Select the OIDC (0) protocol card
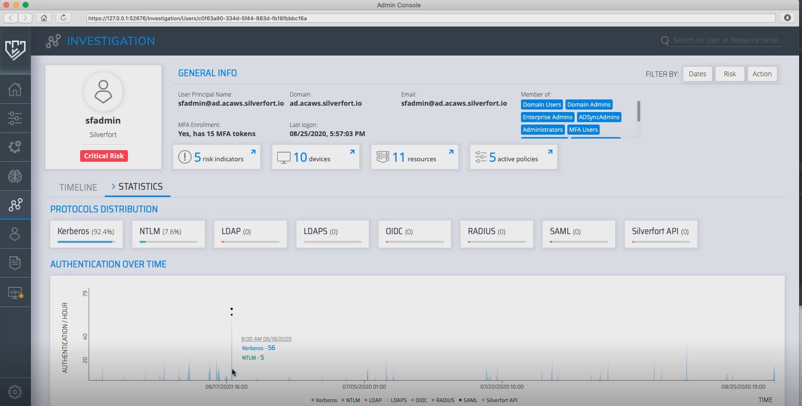Screen dimensions: 802x406 pos(415,234)
